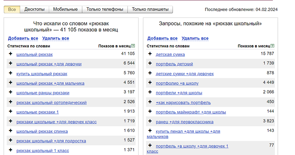Click plus beside 'портфели +для школы'

150,92
